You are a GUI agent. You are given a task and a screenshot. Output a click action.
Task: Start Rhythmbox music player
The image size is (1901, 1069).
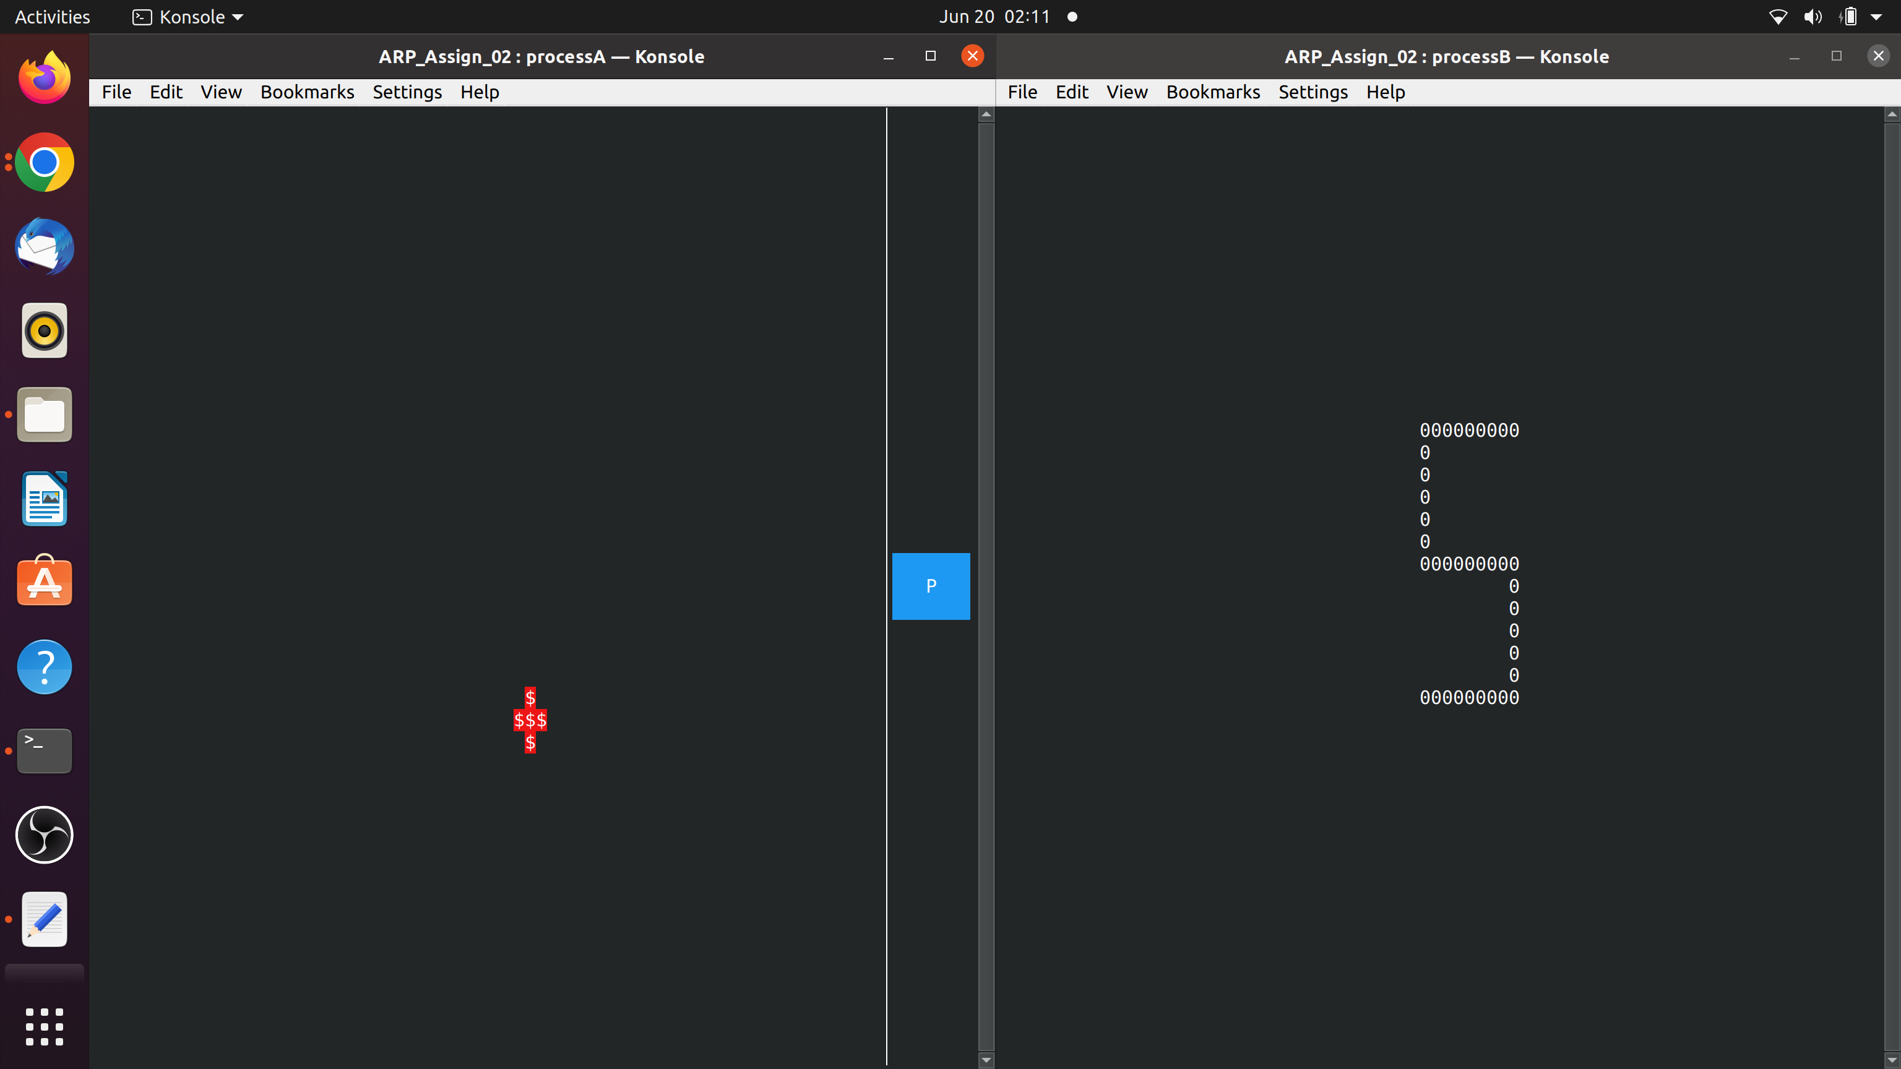[43, 330]
